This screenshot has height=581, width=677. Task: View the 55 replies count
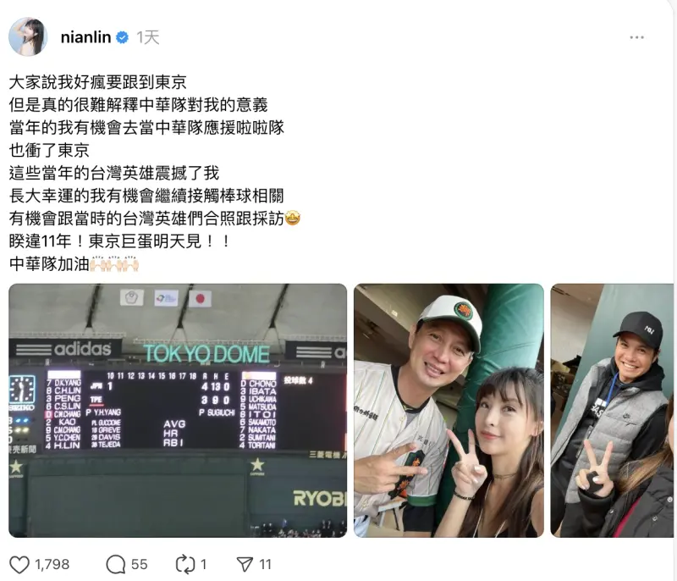[139, 565]
